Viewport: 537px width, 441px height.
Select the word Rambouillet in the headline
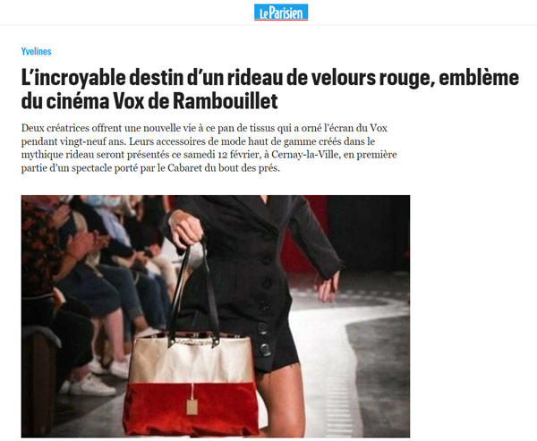click(225, 101)
